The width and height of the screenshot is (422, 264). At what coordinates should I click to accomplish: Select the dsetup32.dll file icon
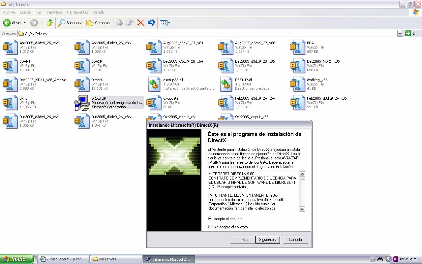point(154,84)
